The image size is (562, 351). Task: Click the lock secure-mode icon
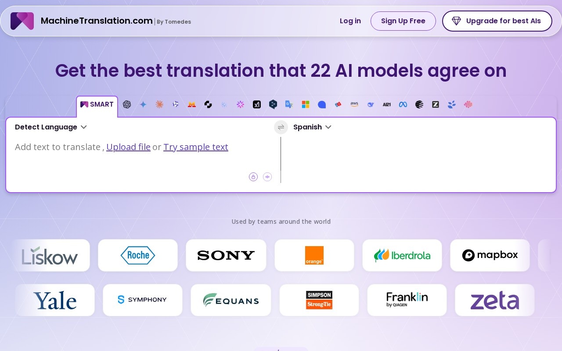point(253,177)
